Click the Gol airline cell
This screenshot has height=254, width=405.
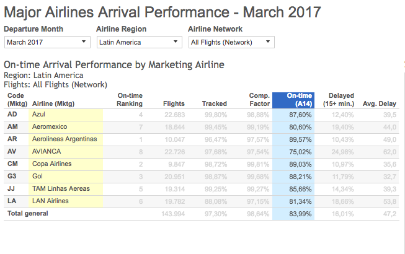click(66, 177)
